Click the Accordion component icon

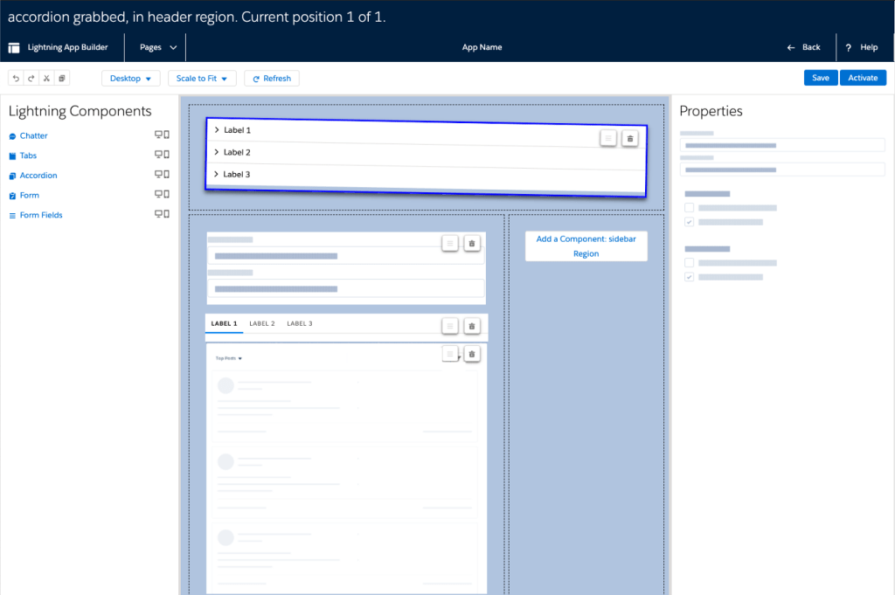coord(12,176)
